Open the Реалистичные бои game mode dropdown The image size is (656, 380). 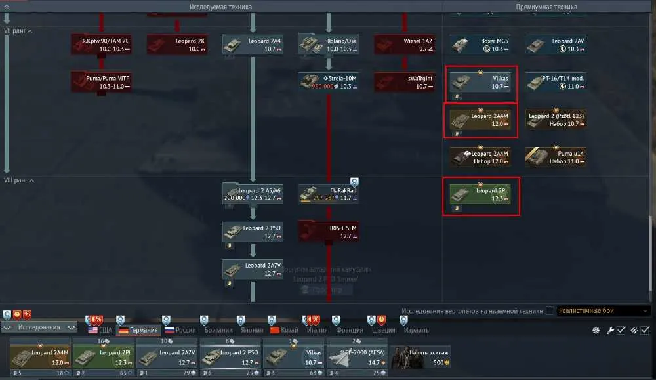pos(603,311)
